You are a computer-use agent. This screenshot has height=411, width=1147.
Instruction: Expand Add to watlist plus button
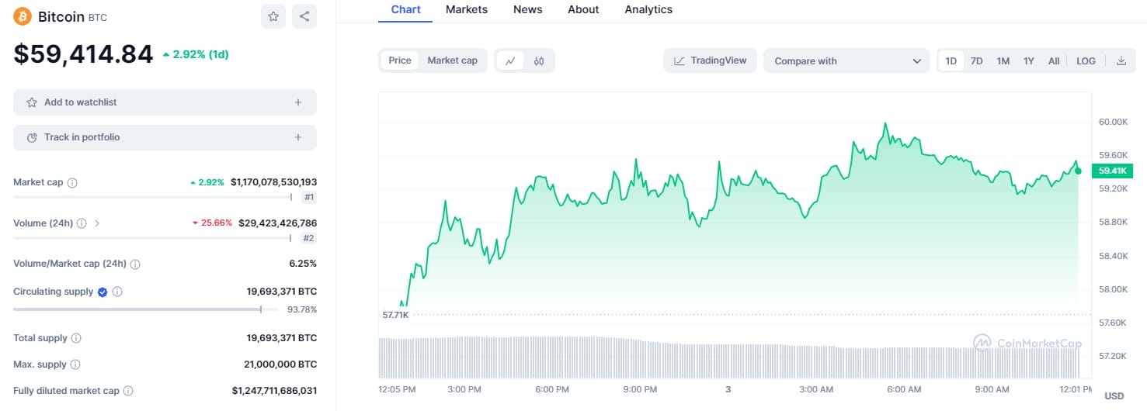(x=298, y=102)
